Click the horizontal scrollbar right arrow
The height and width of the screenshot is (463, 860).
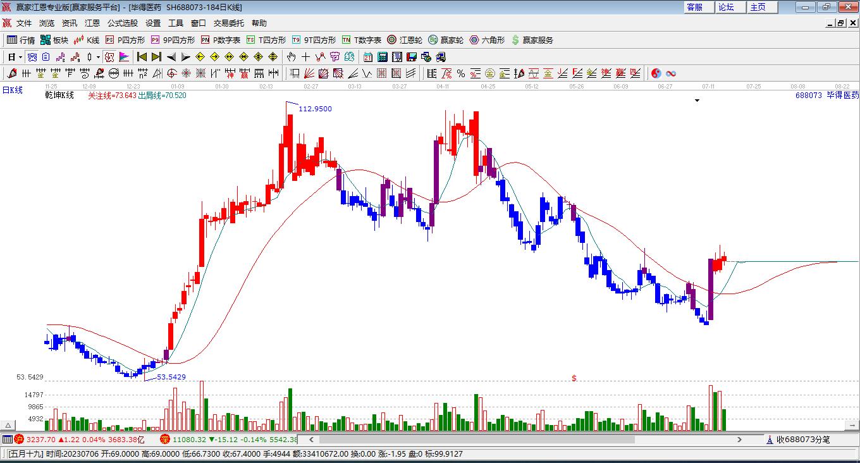[x=740, y=440]
